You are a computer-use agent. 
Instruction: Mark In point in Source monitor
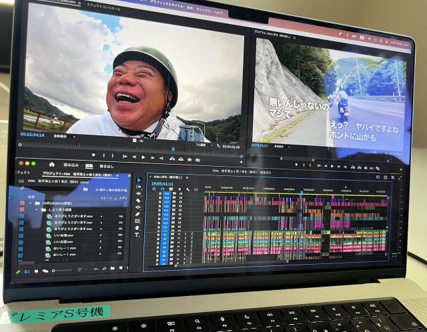(x=104, y=155)
